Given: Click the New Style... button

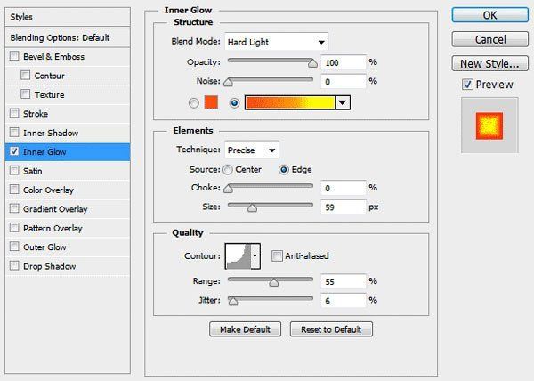Looking at the screenshot, I should click(x=490, y=64).
